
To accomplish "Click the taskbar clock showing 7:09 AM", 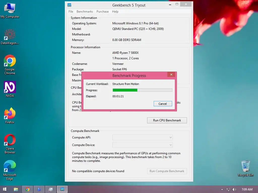I will (x=247, y=189).
